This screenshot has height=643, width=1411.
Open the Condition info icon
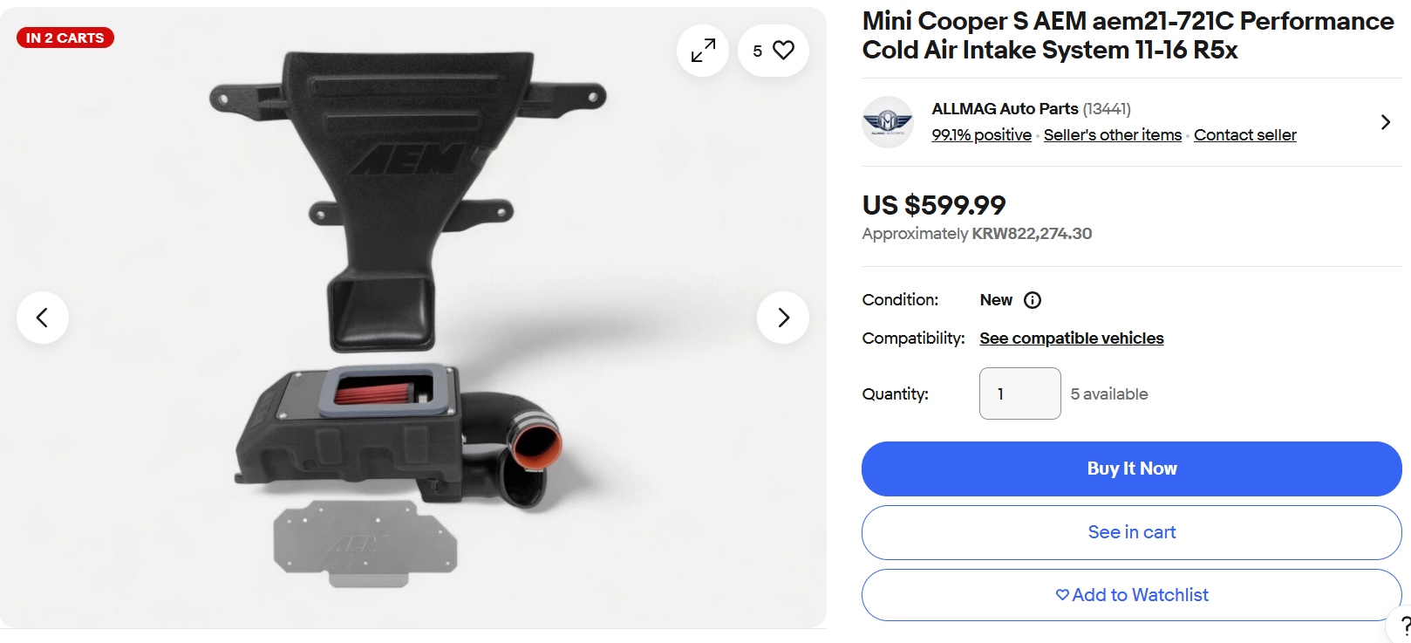click(1033, 300)
